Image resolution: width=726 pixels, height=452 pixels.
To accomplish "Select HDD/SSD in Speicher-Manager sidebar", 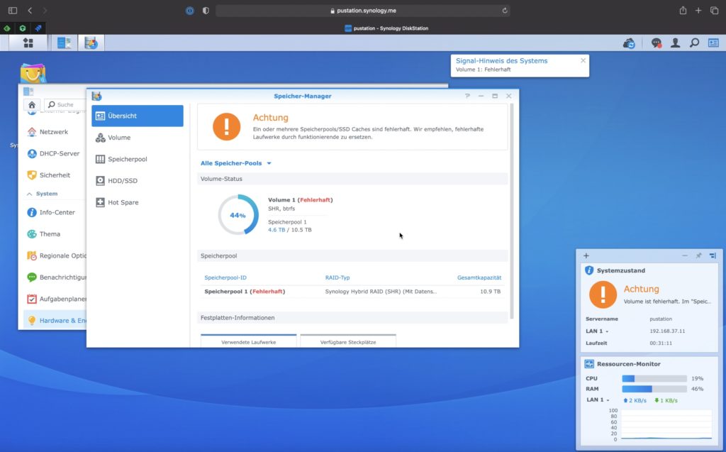I will tap(138, 181).
